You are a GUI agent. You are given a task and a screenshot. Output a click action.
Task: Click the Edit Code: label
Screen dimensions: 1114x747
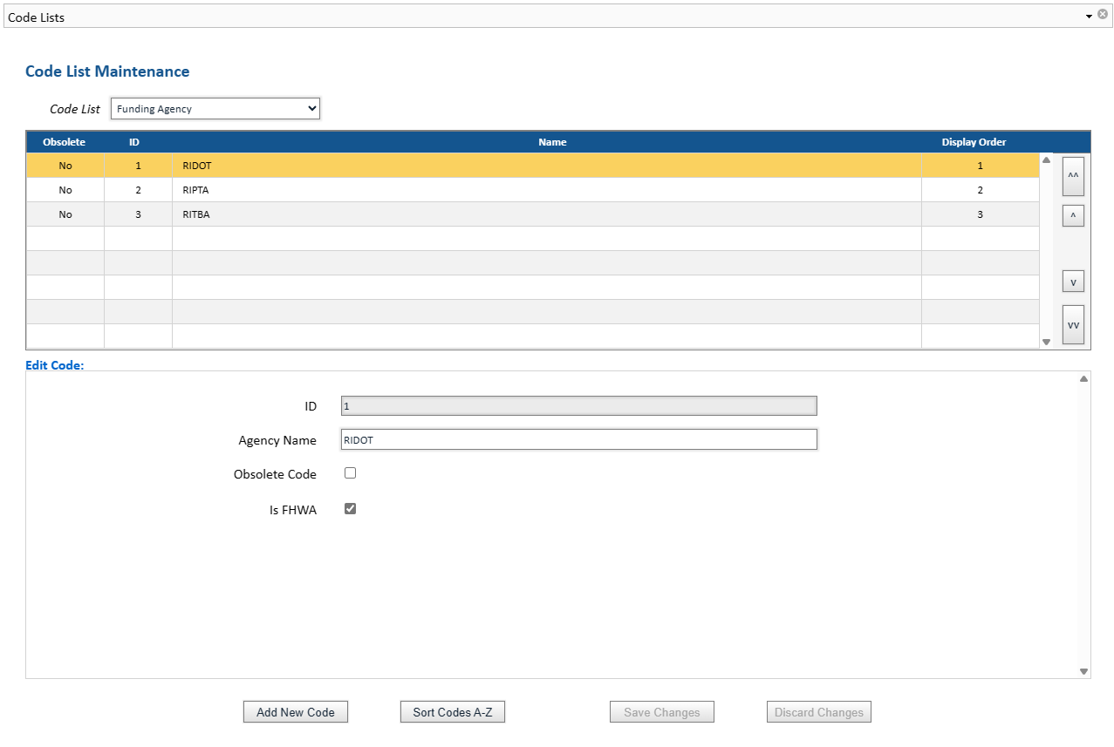[55, 365]
